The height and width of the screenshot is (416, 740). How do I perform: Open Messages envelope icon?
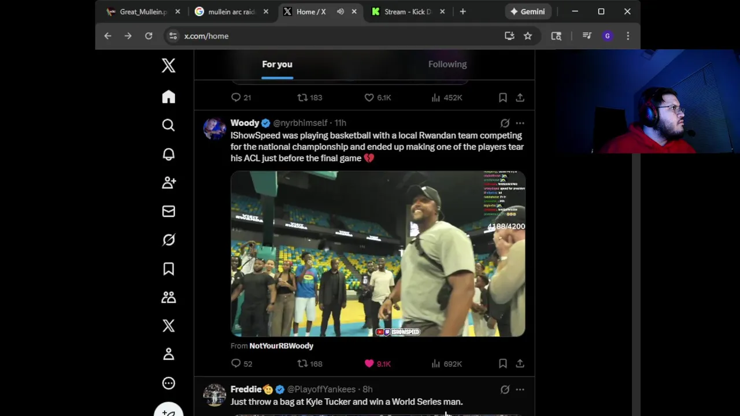click(168, 211)
